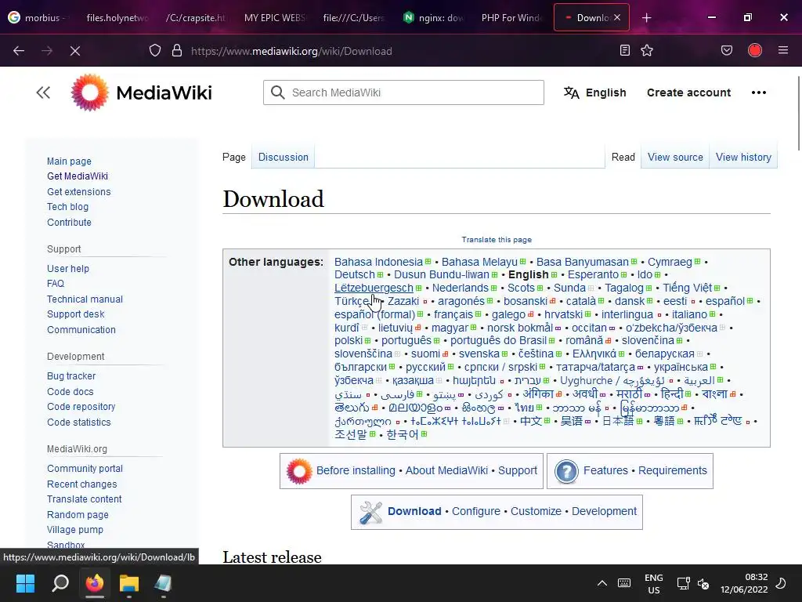Stop page loading with the X button

[75, 51]
